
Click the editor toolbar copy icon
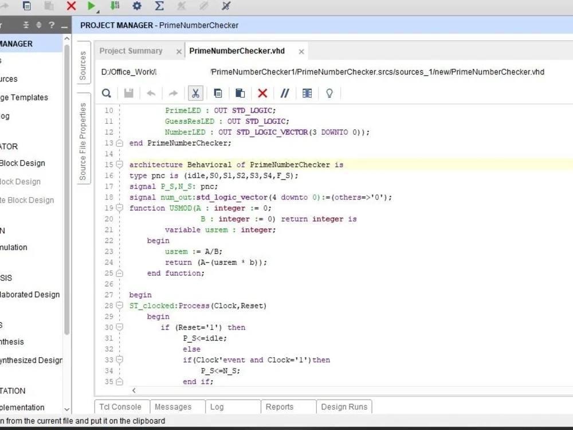click(218, 93)
